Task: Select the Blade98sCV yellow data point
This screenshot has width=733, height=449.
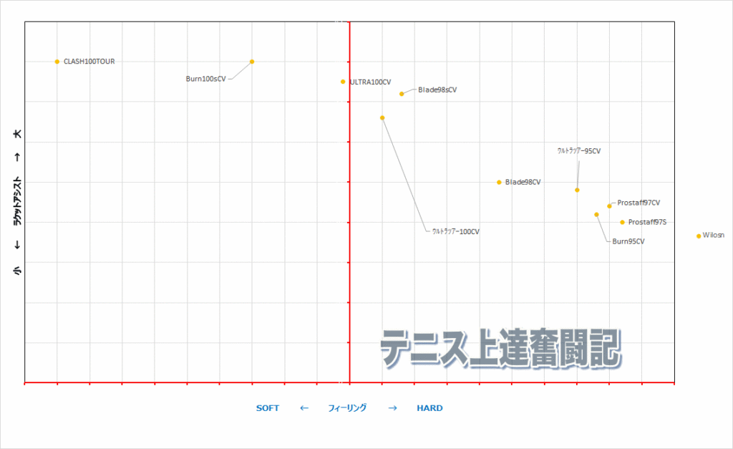Action: (402, 94)
